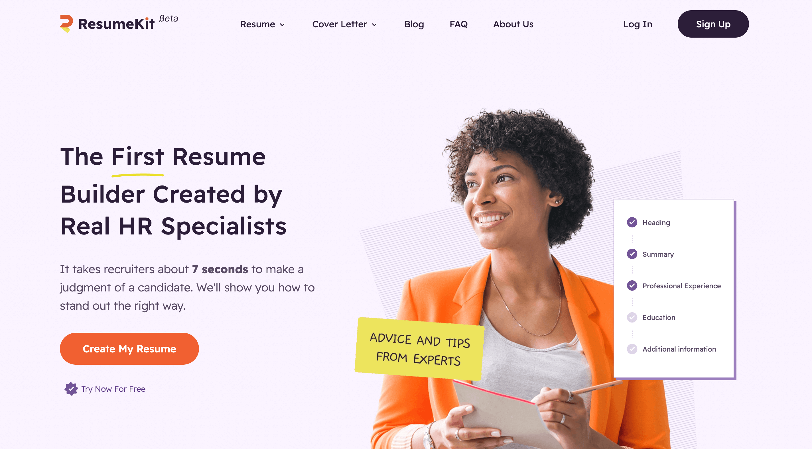Viewport: 812px width, 449px height.
Task: Click the Create My Resume button
Action: click(x=129, y=348)
